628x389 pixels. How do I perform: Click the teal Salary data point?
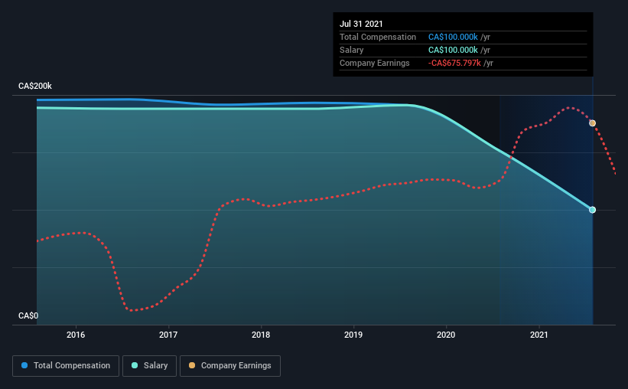point(592,210)
